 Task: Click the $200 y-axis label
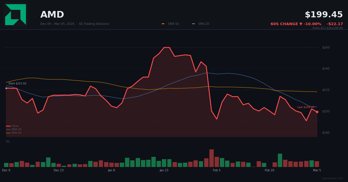coord(326,111)
